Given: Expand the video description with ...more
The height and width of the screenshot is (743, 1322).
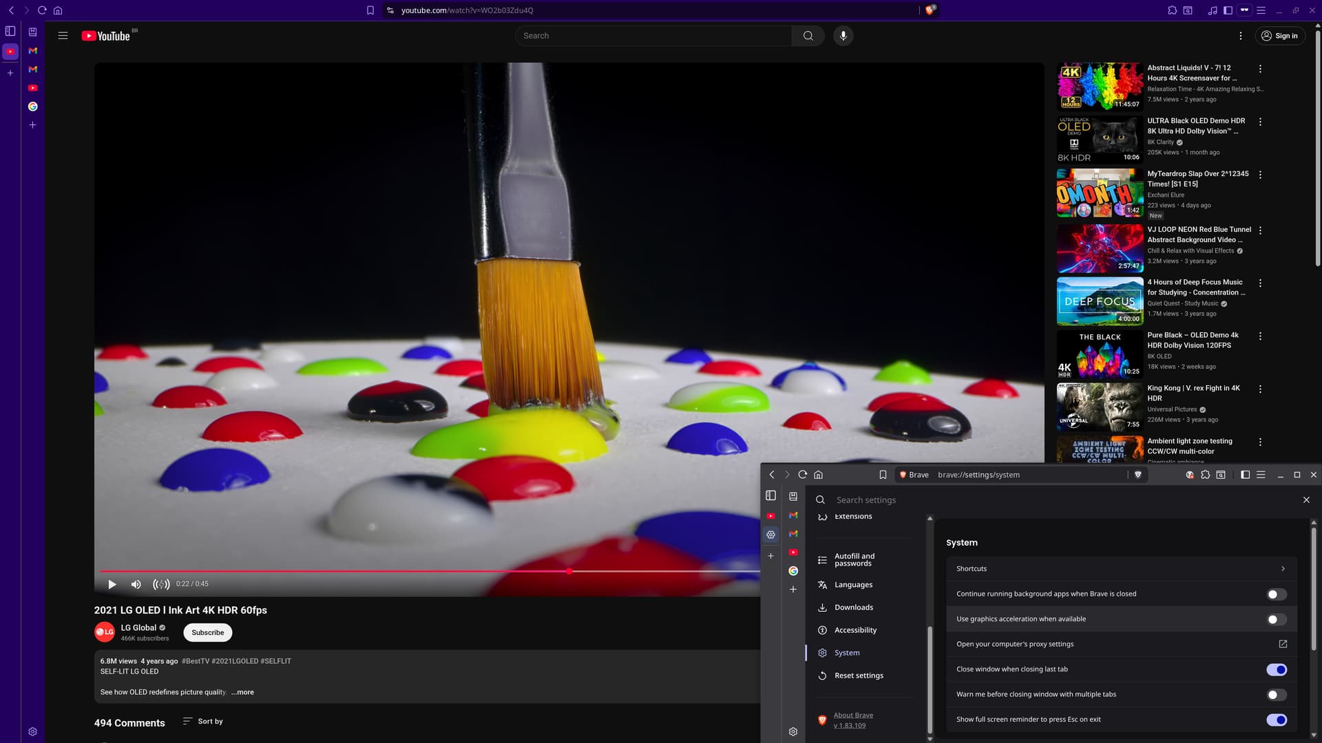Looking at the screenshot, I should click(242, 692).
